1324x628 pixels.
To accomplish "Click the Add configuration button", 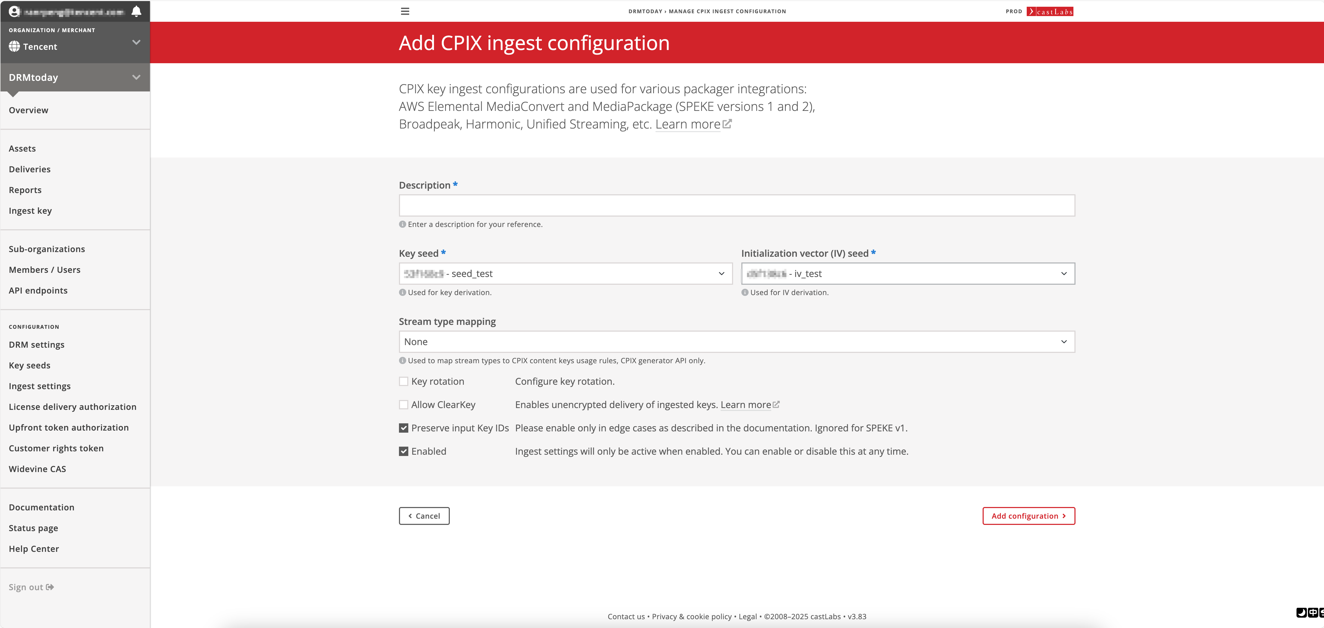I will (x=1029, y=516).
